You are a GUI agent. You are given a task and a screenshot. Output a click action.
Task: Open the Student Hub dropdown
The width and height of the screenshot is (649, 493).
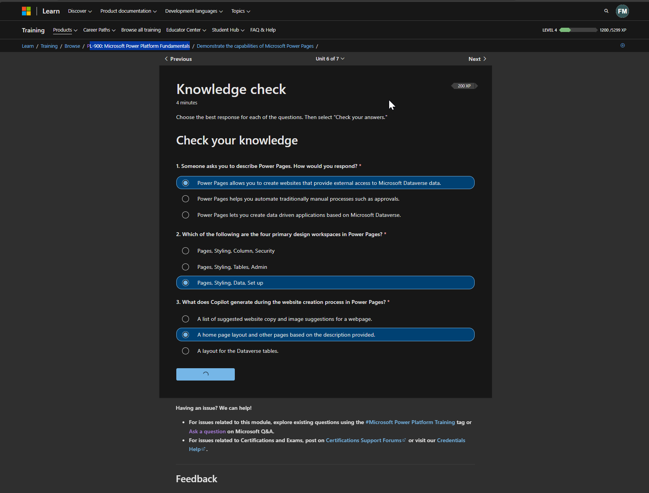click(228, 30)
